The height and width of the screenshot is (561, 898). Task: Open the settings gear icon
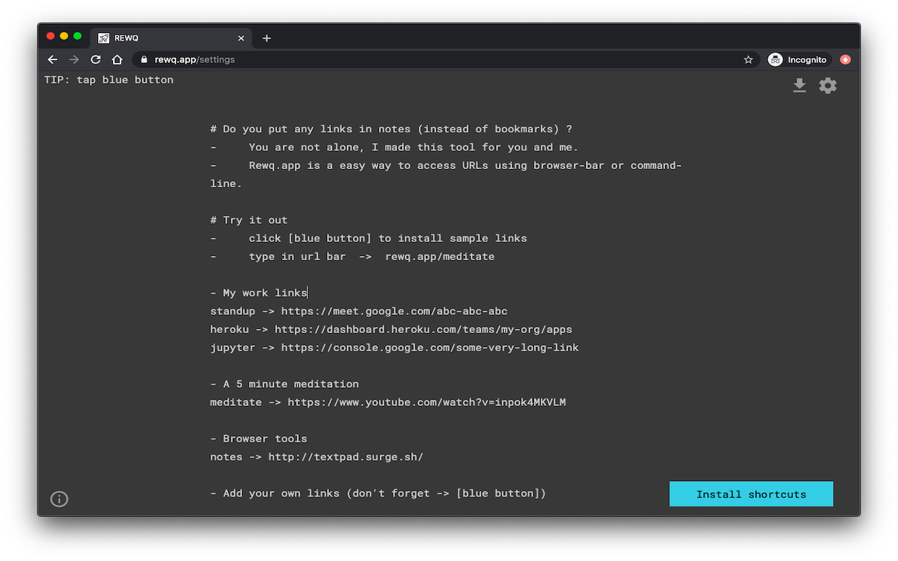(828, 86)
